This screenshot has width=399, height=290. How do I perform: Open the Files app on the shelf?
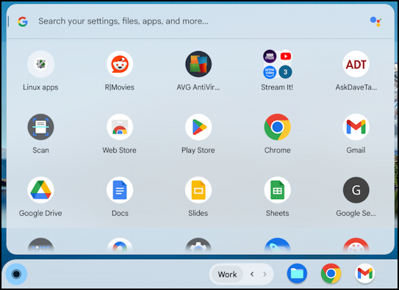(297, 273)
